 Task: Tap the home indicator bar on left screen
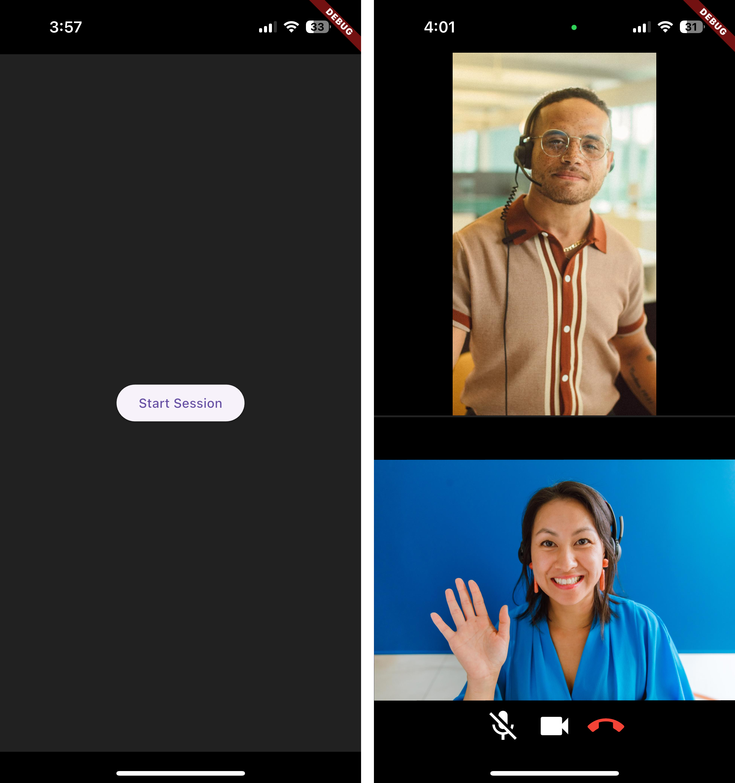click(180, 773)
